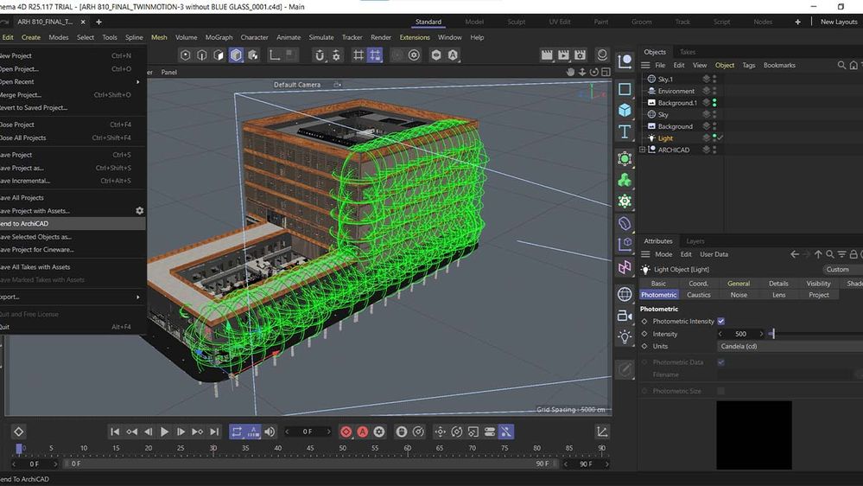Click Bookmarks in Objects panel menu
This screenshot has width=863, height=486.
[x=779, y=65]
